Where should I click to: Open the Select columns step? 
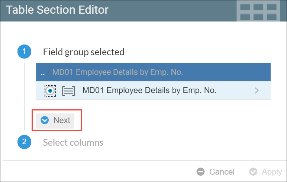(73, 142)
